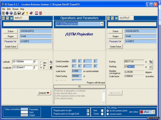Image resolution: width=161 pixels, height=120 pixels.
Task: Click the False Easting 500000 field
Action: pos(77,76)
